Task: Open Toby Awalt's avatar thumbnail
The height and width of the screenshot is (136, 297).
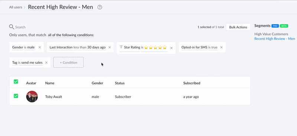Action: coord(32,97)
